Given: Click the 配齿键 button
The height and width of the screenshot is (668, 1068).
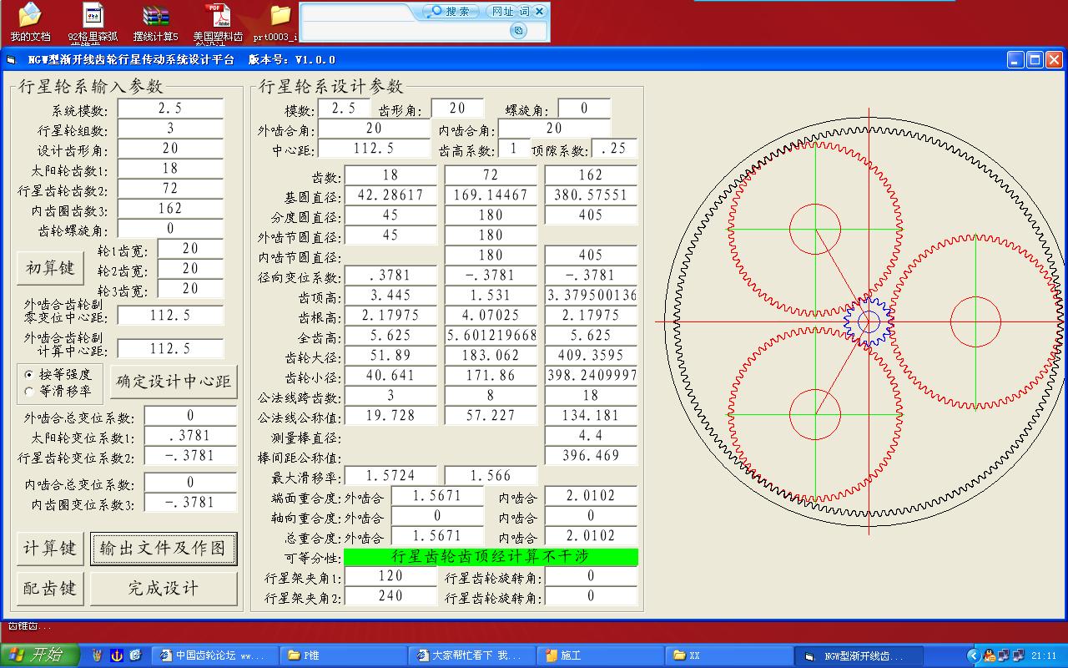Looking at the screenshot, I should [50, 589].
